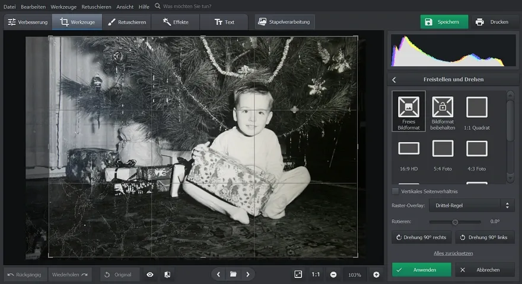Viewport: 522px width, 284px height.
Task: Enable Vertikales Seitenverhältnis checkbox
Action: click(395, 191)
